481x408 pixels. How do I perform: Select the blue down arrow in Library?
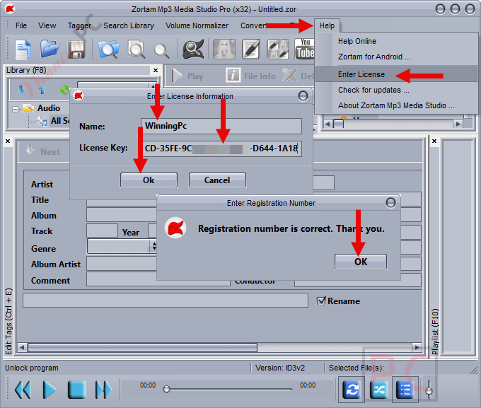coord(21,90)
